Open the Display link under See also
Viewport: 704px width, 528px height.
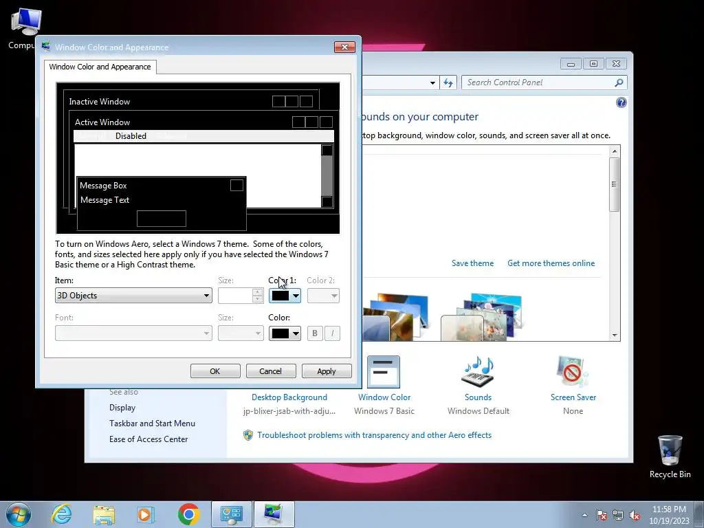pos(122,408)
